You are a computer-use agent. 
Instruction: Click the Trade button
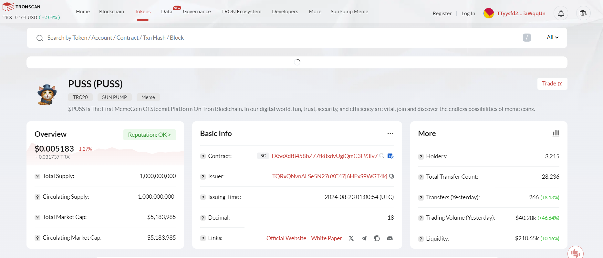[552, 84]
